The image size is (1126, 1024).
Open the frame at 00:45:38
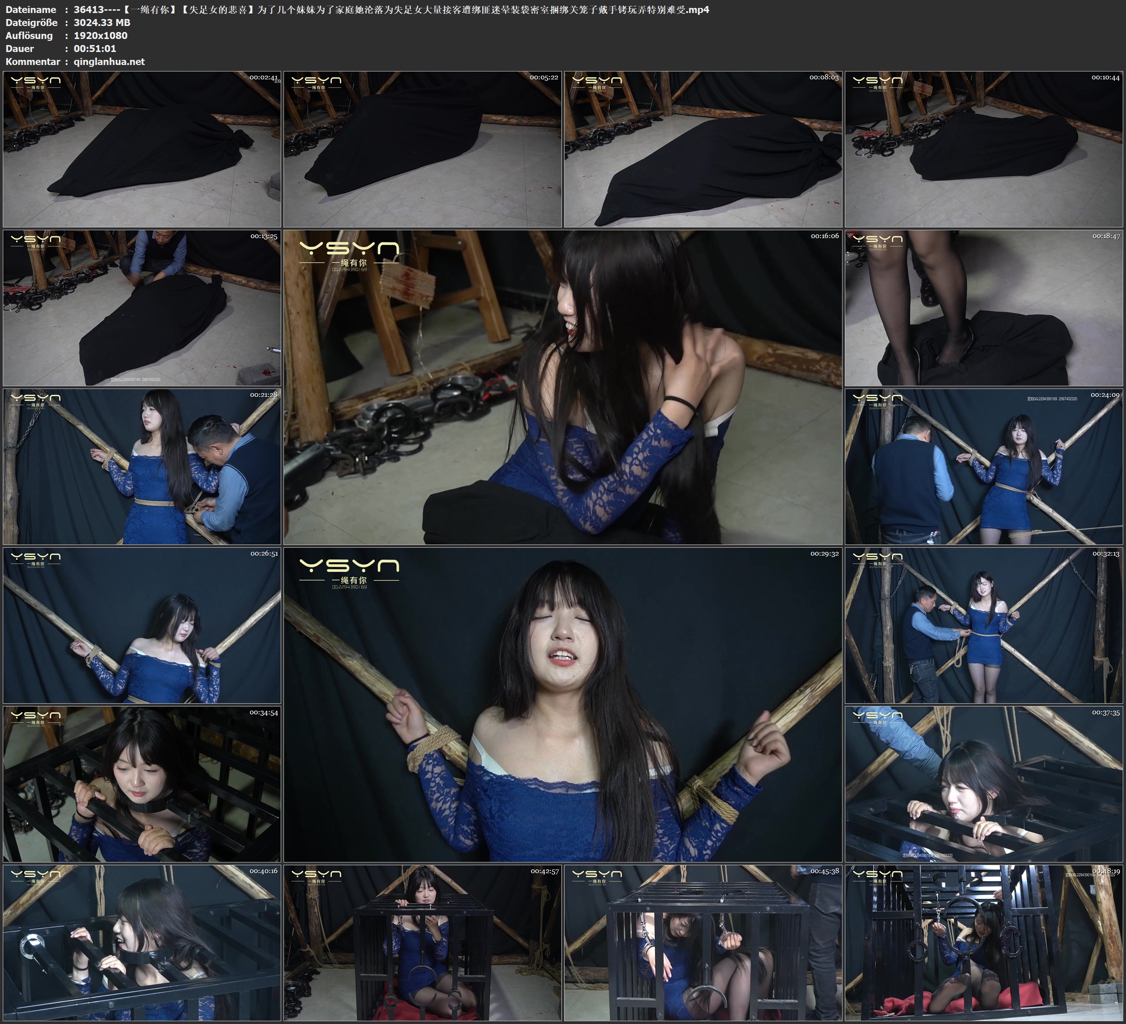click(x=702, y=943)
